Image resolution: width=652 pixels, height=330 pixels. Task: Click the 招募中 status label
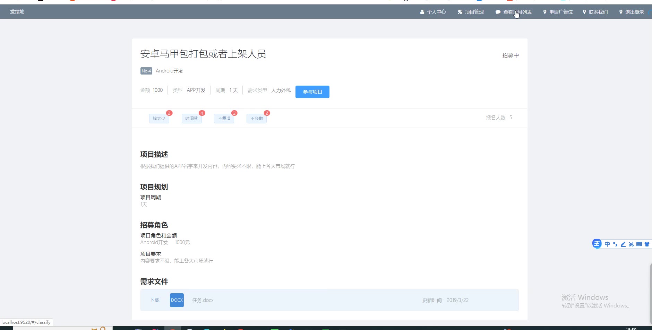tap(511, 55)
